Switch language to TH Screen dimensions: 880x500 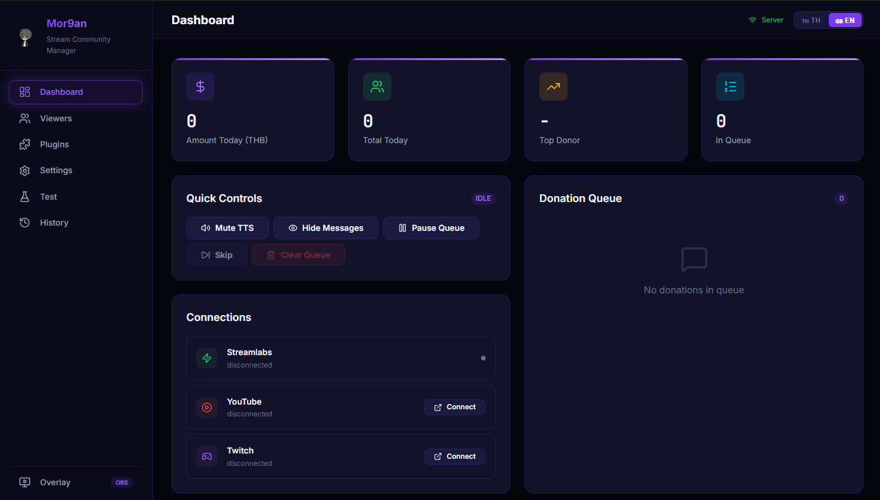pyautogui.click(x=811, y=19)
